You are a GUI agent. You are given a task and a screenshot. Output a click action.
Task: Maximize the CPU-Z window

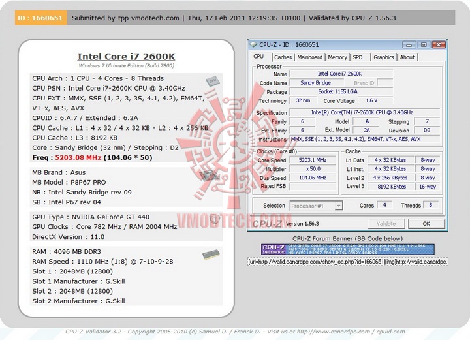click(424, 45)
